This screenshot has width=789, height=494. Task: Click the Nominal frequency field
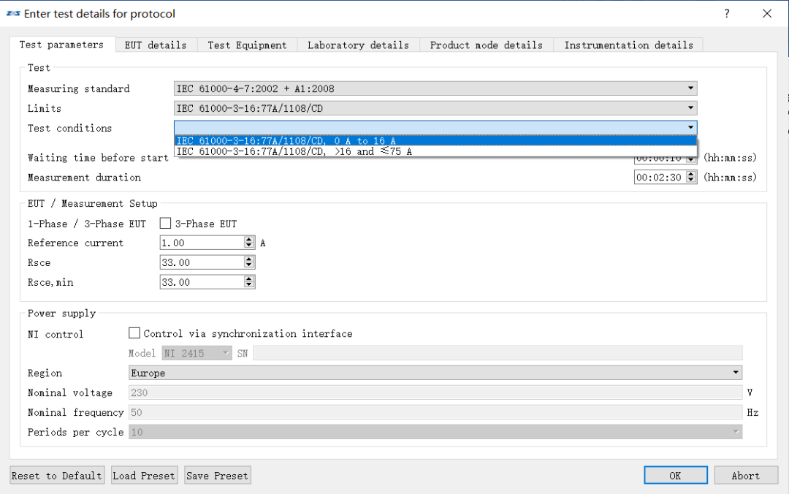[x=435, y=412]
